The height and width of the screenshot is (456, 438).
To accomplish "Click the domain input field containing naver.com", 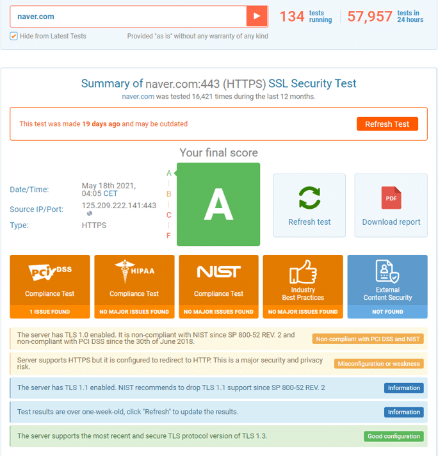I will coord(128,16).
